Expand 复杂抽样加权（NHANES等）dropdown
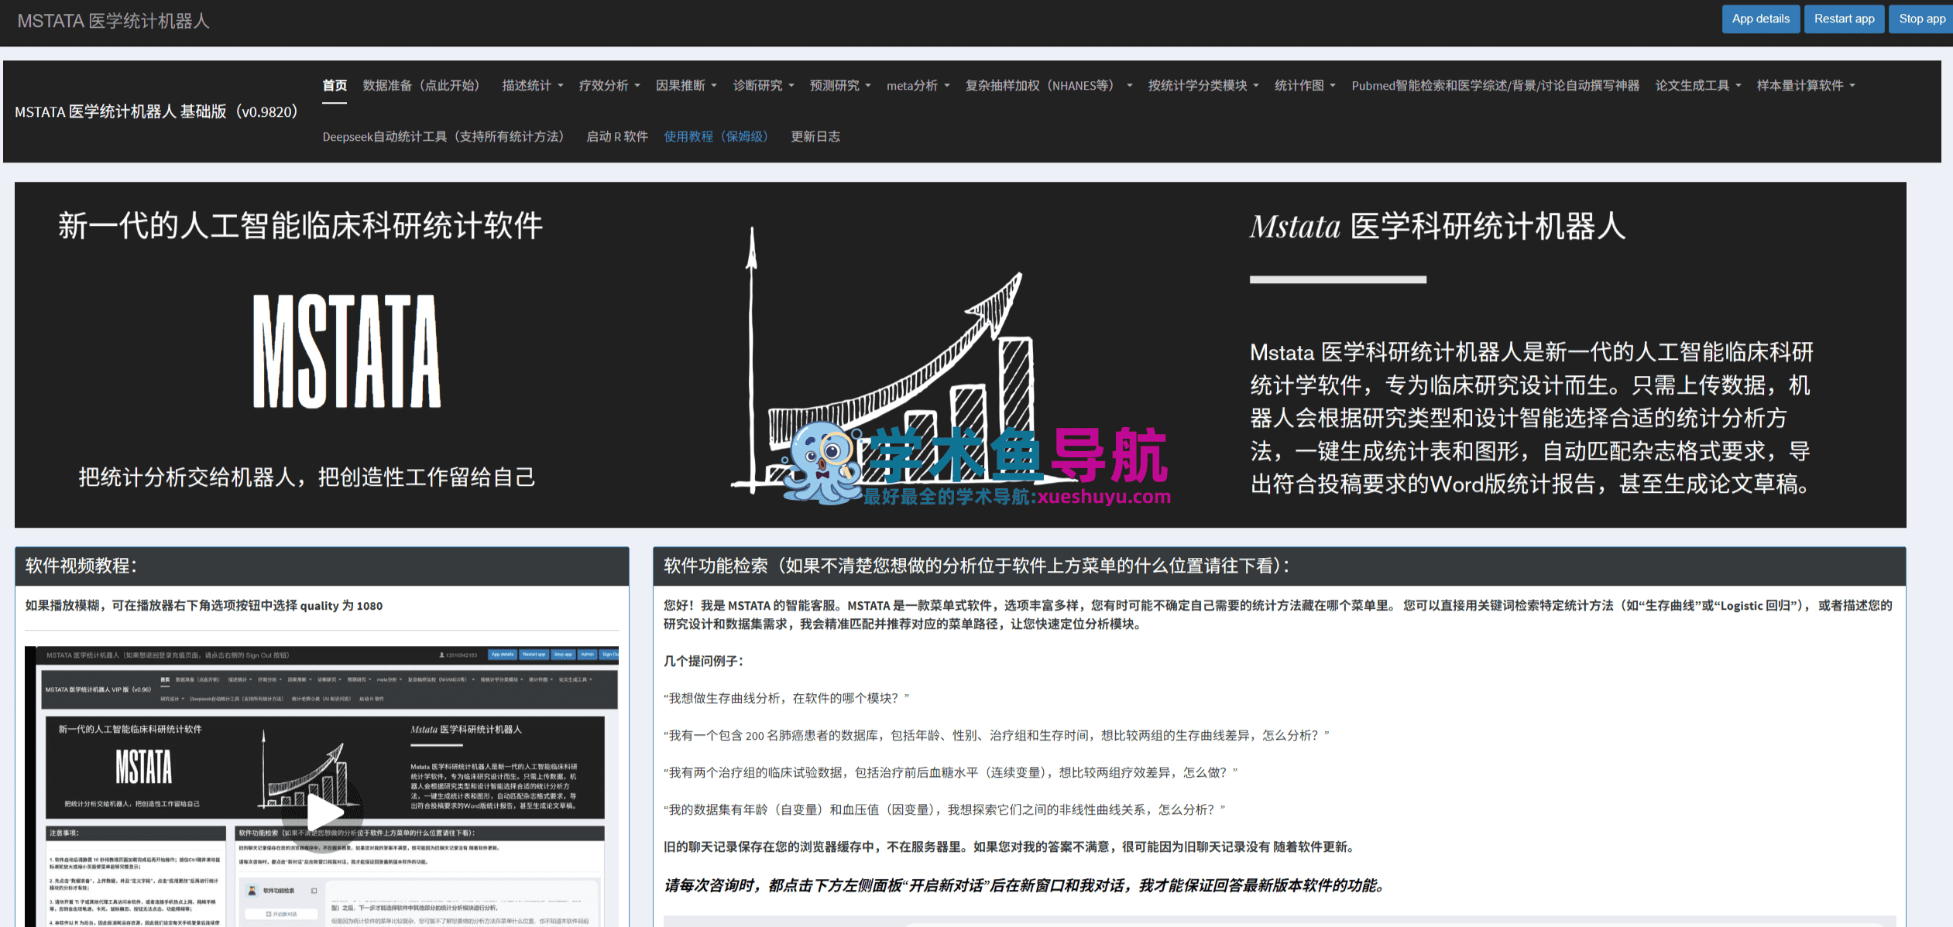The width and height of the screenshot is (1953, 927). [1049, 86]
